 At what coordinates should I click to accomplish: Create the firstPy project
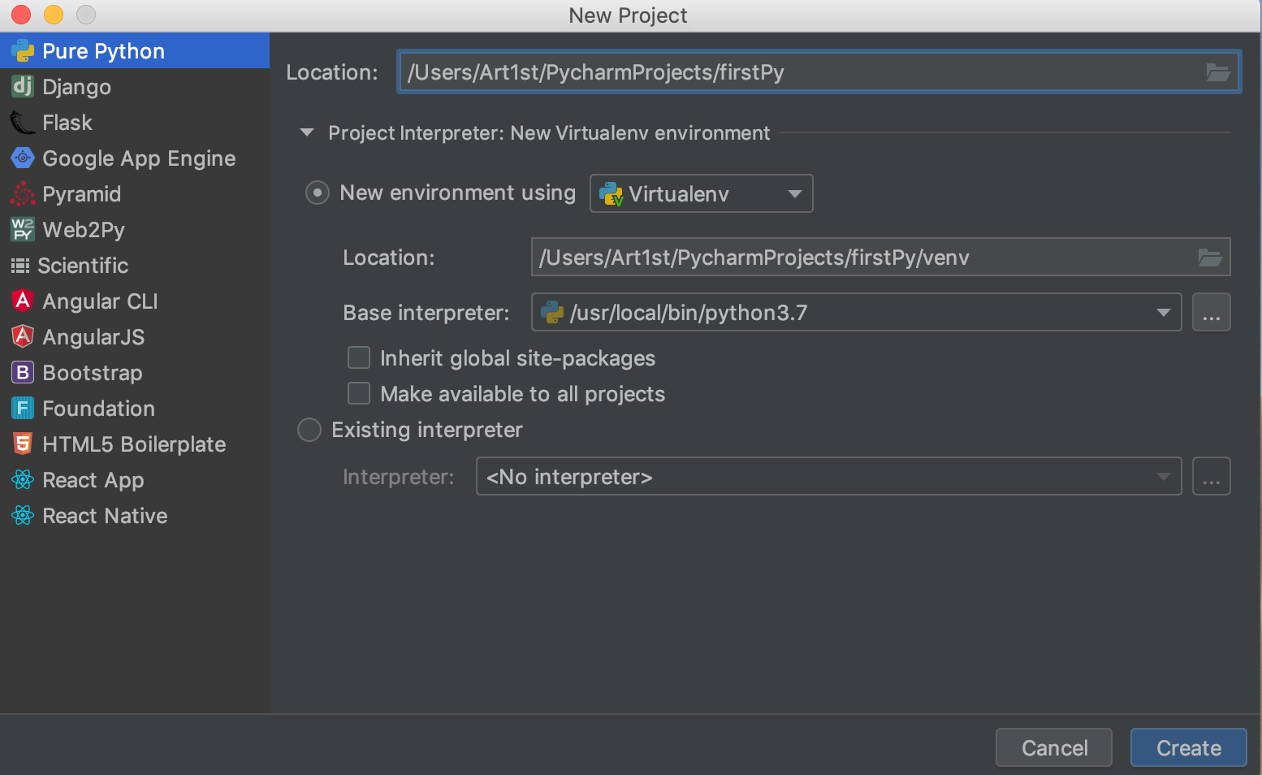[1188, 747]
